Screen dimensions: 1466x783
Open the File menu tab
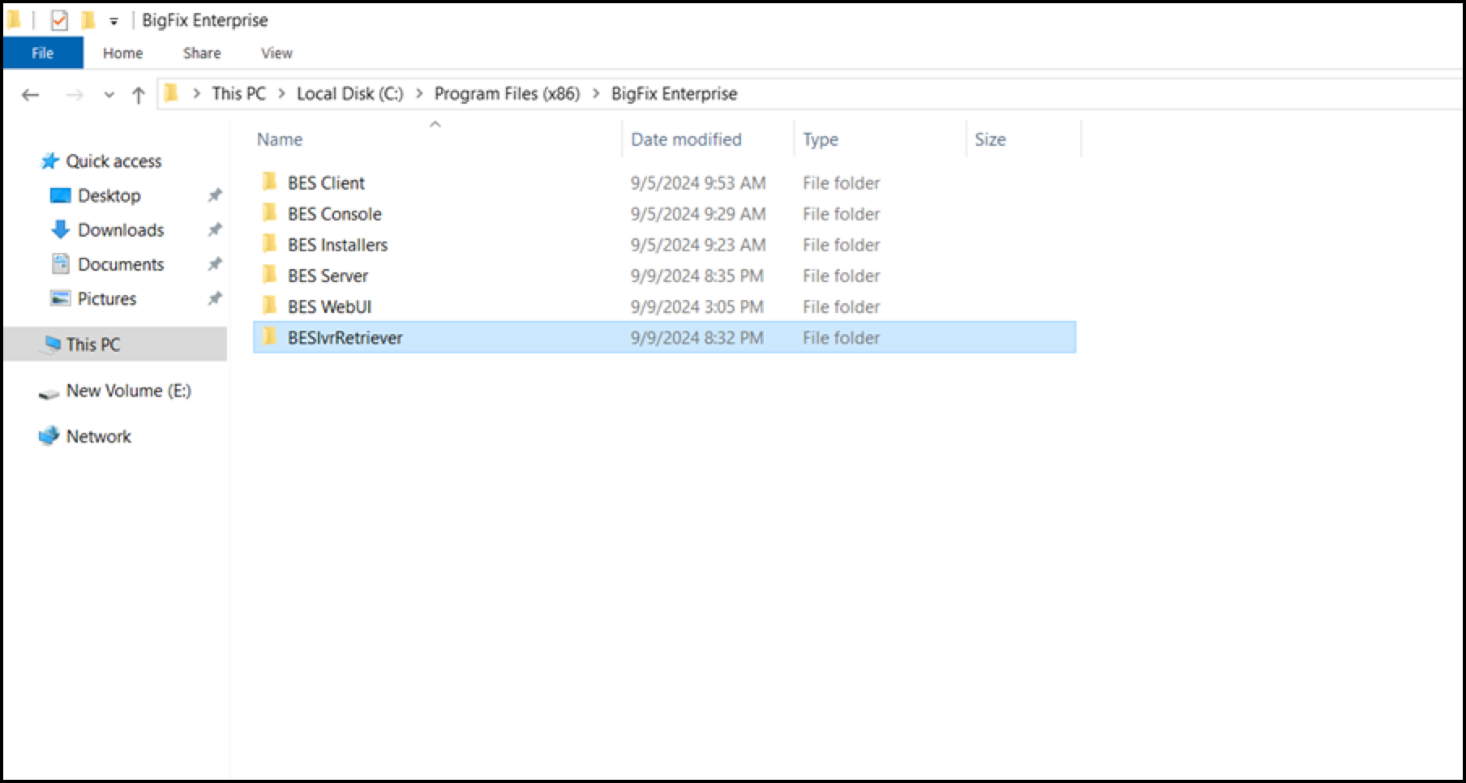point(43,53)
